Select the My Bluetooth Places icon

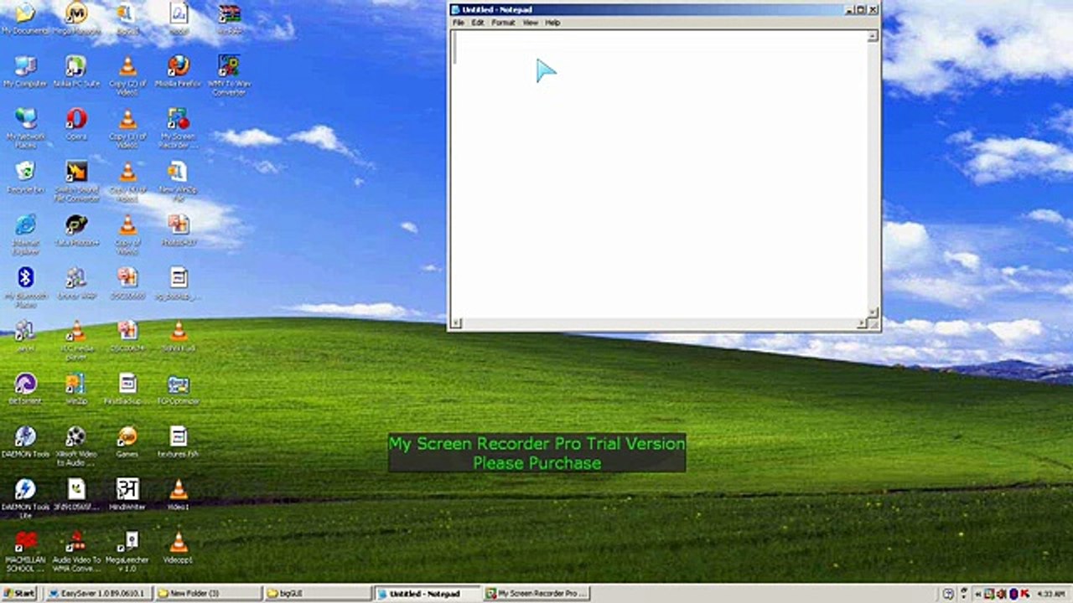click(25, 287)
